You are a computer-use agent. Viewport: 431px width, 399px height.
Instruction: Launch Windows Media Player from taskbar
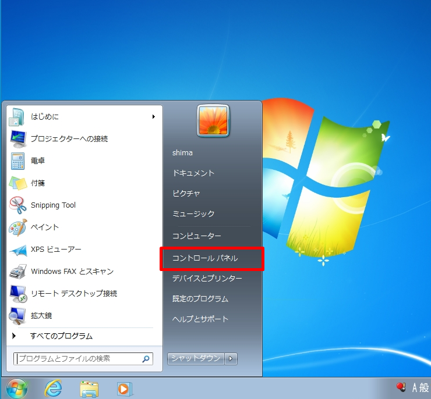pos(125,389)
